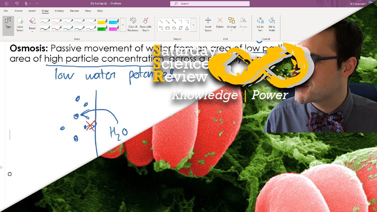Select the triangle shape

187,28
